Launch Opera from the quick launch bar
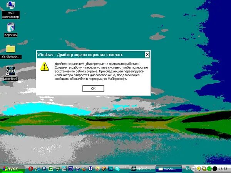The image size is (231, 173). tap(31, 169)
